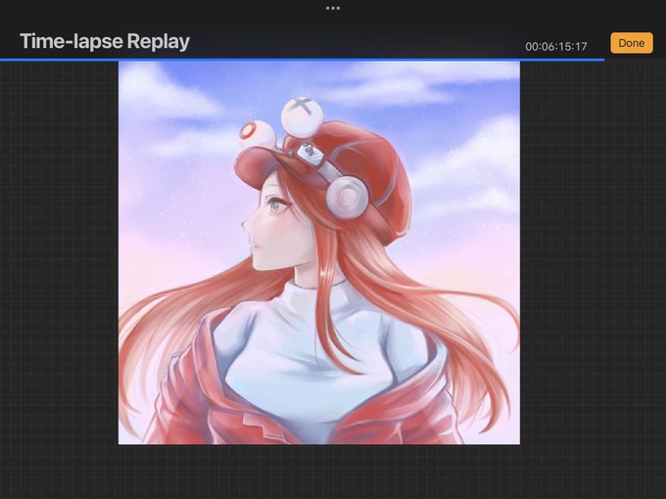This screenshot has height=499, width=666.
Task: Click the blue time-lapse progress bar
Action: [302, 60]
